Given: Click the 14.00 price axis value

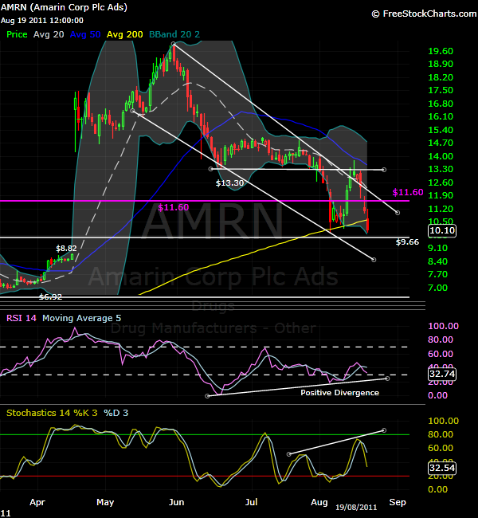Looking at the screenshot, I should [441, 156].
